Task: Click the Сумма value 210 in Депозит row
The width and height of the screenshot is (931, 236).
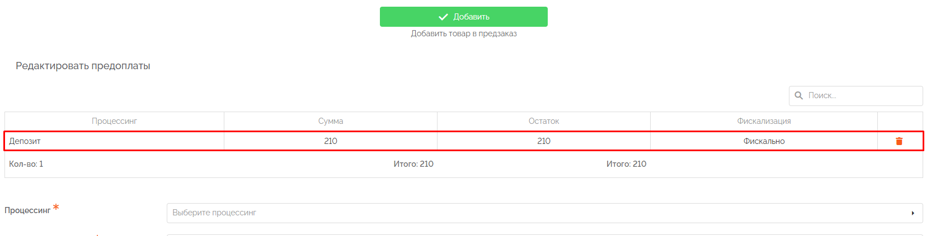Action: 331,141
